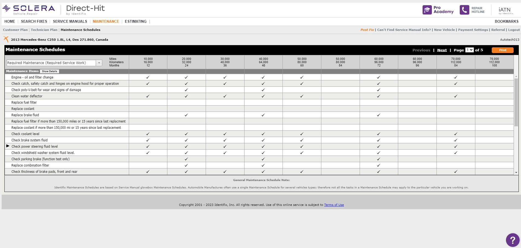Open the Pro Academy icon link
This screenshot has width=521, height=248.
click(427, 10)
